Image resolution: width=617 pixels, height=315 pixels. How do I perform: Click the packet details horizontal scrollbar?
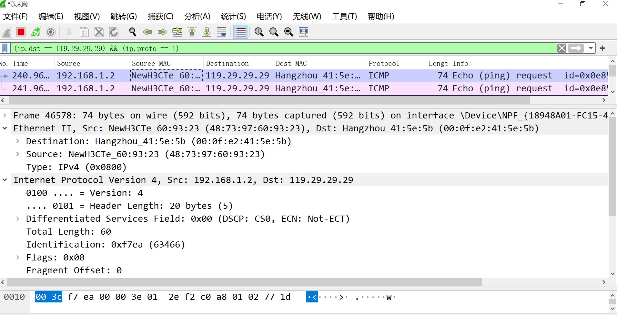[244, 282]
